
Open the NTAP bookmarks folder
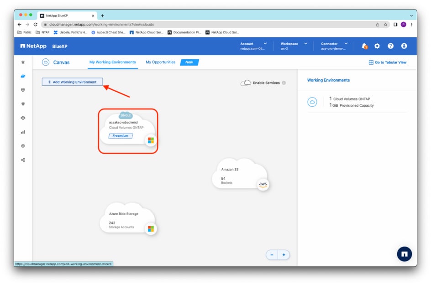coord(42,32)
